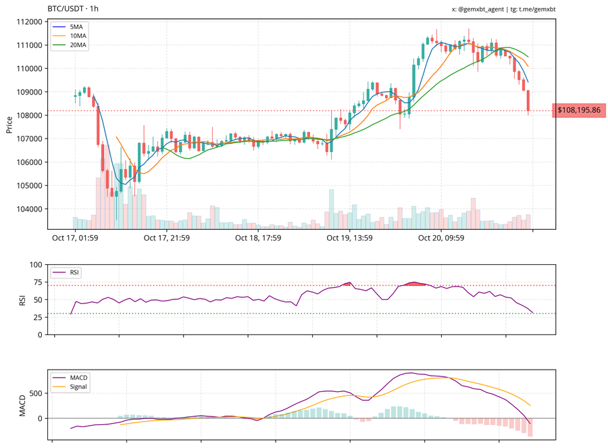The image size is (608, 448).
Task: Click the 10MA orange legend line
Action: click(59, 36)
